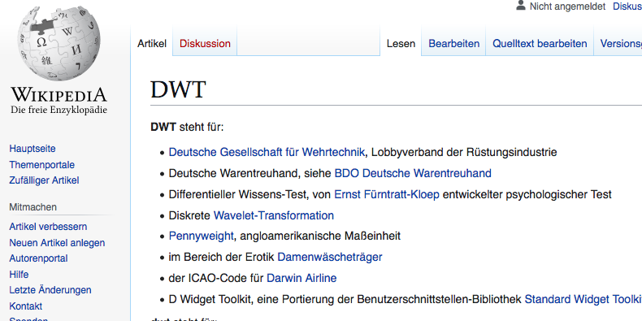Follow the Standard Widget Toolkit link

[x=583, y=299]
